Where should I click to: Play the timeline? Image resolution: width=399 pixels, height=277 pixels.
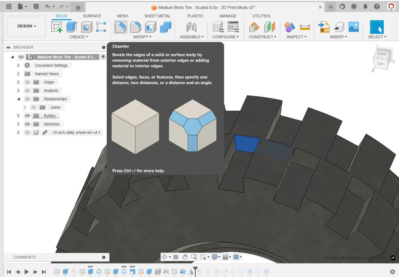coord(27,272)
